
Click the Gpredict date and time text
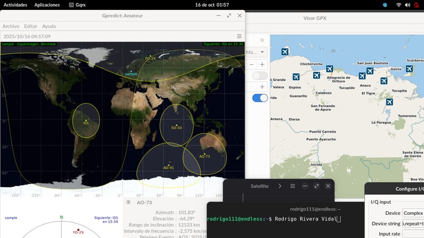pos(27,36)
